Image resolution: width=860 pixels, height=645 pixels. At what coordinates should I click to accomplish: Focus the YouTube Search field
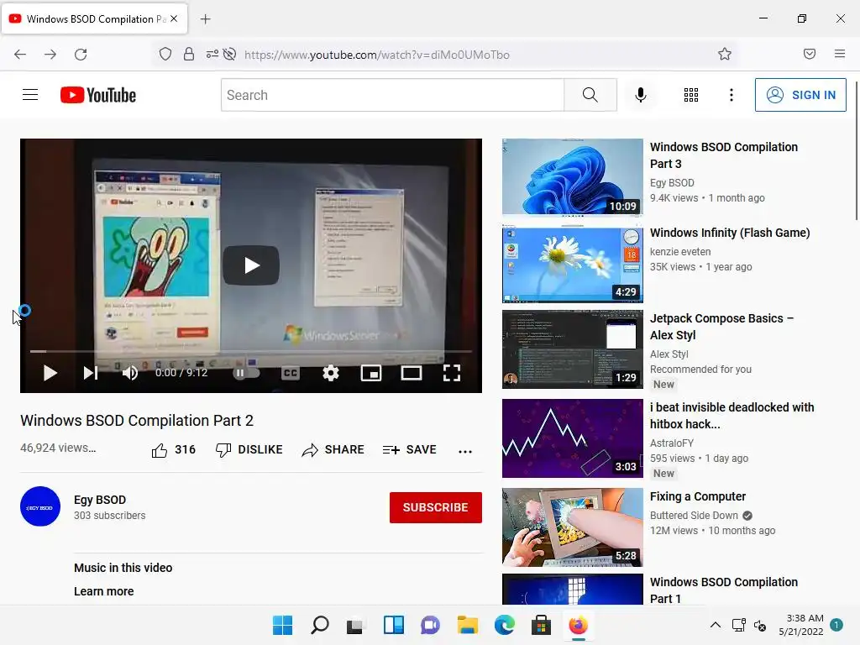393,95
